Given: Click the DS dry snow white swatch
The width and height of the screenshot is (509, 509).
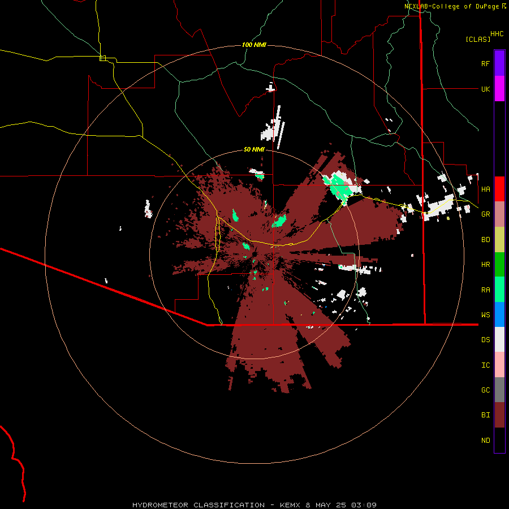Looking at the screenshot, I should [x=499, y=339].
